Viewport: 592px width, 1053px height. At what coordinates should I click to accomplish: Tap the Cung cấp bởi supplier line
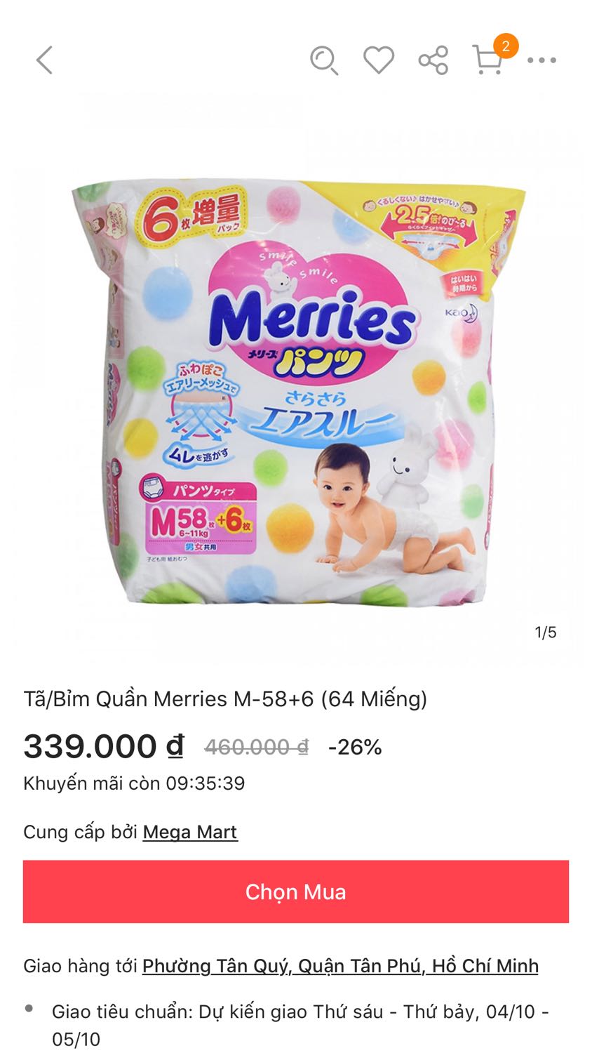(130, 832)
